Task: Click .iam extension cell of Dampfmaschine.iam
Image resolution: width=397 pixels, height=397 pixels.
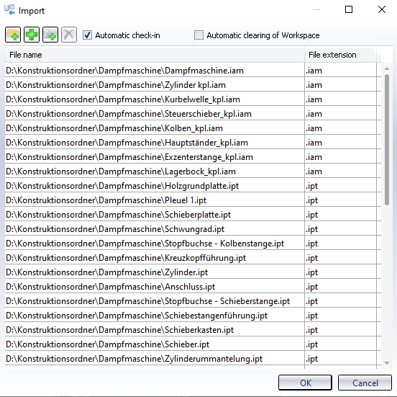Action: [x=340, y=71]
